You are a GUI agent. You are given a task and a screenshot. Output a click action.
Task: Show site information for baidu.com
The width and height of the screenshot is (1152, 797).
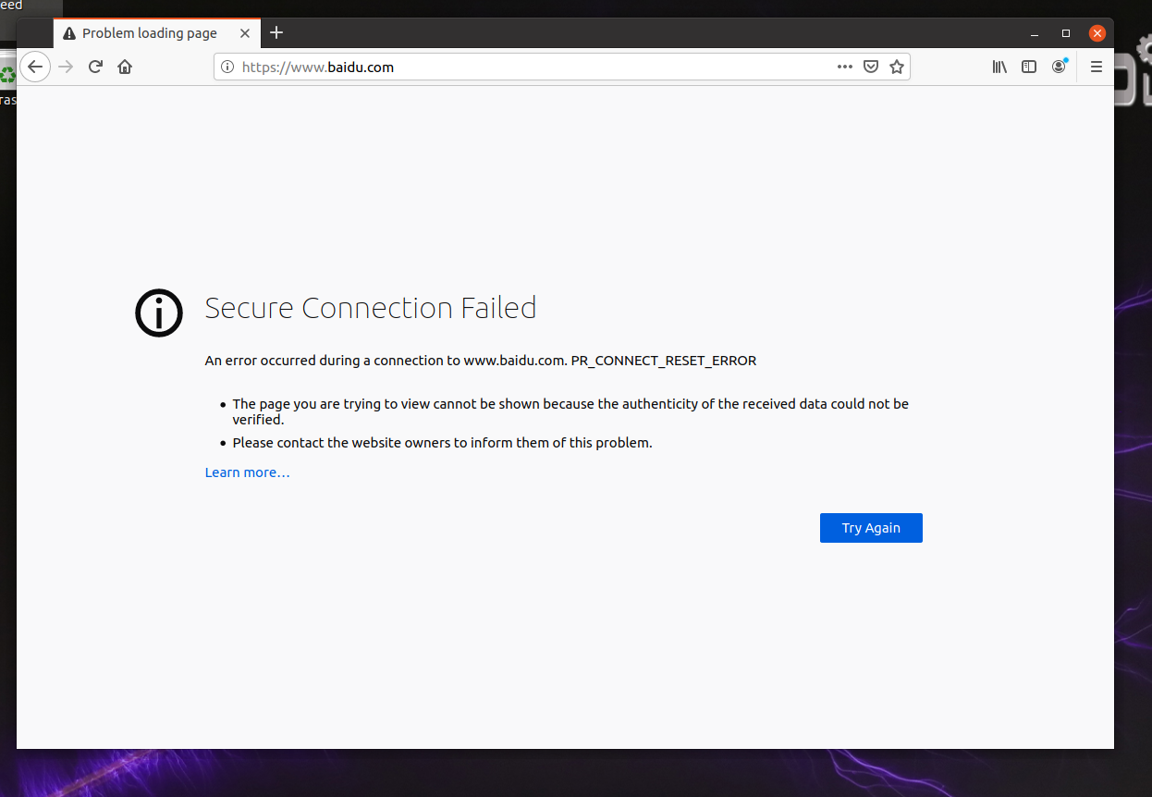pos(227,67)
